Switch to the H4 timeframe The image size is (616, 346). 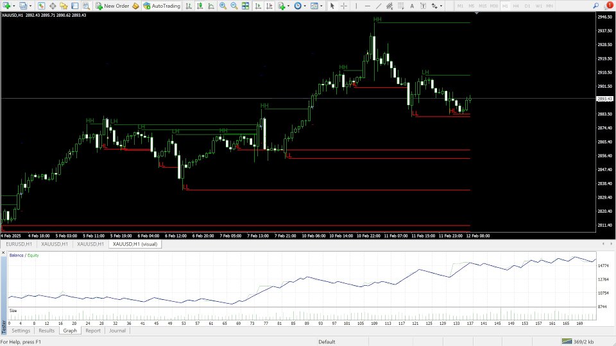(x=516, y=6)
